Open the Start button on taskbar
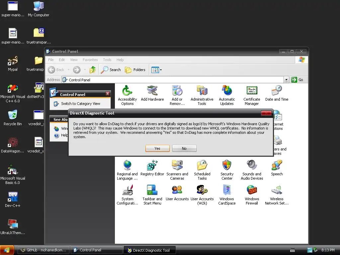 7,250
